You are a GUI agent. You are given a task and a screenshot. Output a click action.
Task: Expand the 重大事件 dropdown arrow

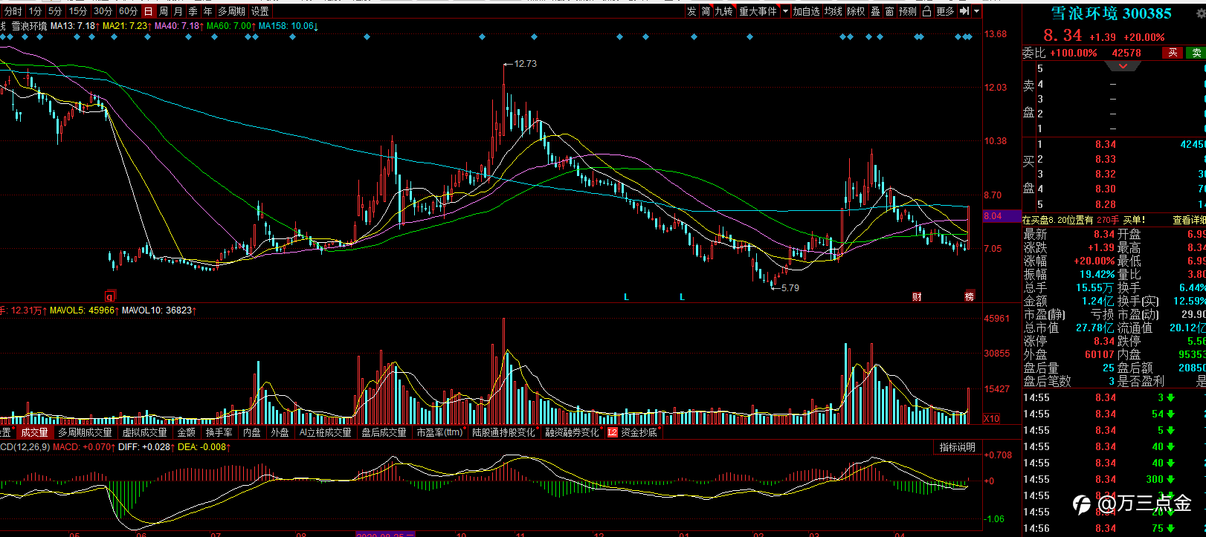785,11
